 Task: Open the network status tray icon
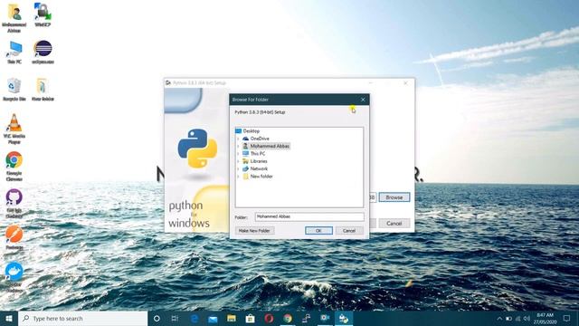pyautogui.click(x=517, y=318)
